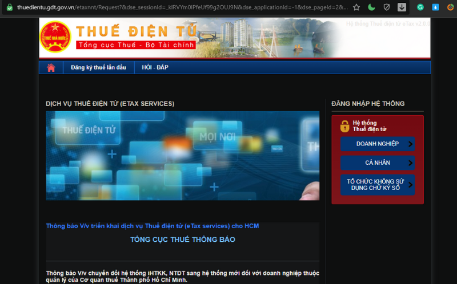Open the HỎI - ĐÁP menu item
457x284 pixels.
(x=155, y=67)
